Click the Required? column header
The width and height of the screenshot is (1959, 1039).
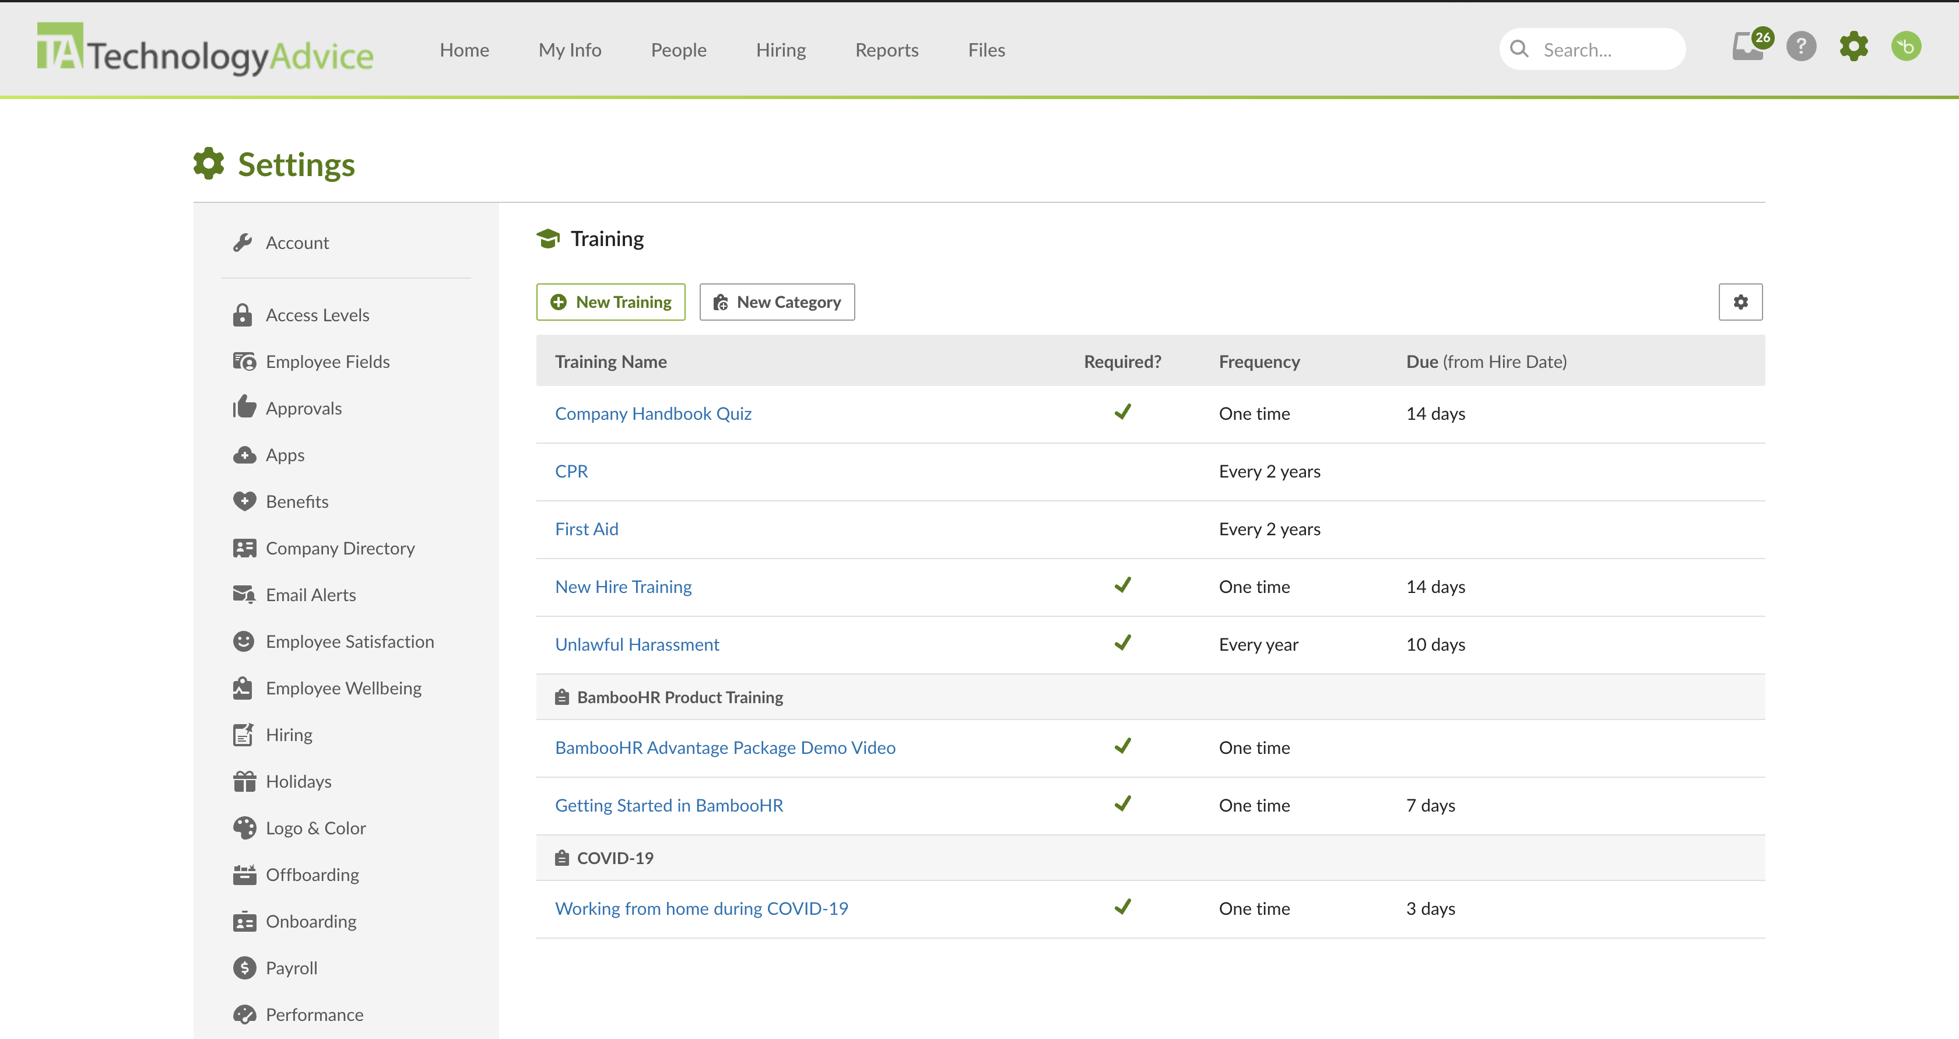coord(1122,361)
